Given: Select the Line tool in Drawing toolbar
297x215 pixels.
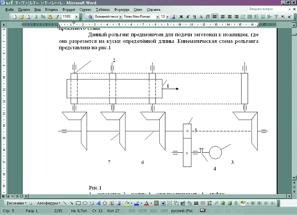Looking at the screenshot, I should (65, 203).
